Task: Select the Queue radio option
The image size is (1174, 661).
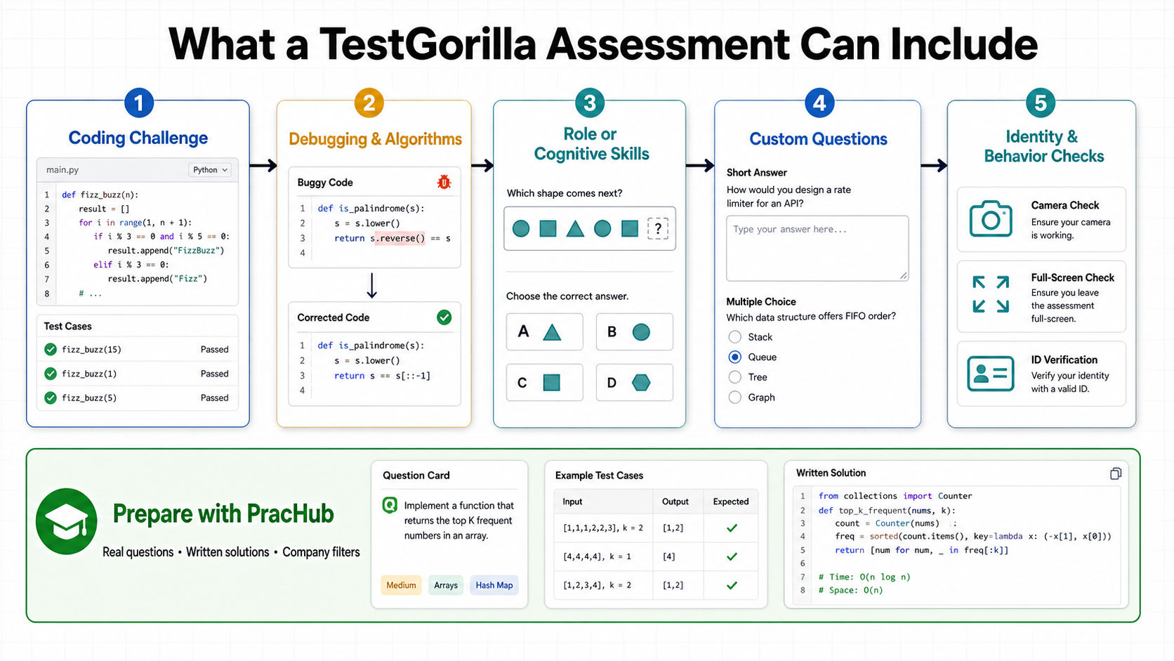Action: pos(735,357)
